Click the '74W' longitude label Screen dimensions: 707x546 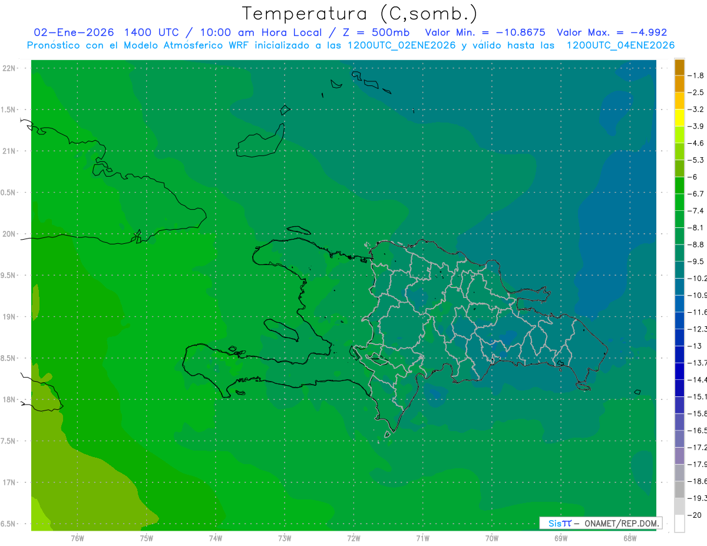pyautogui.click(x=216, y=538)
